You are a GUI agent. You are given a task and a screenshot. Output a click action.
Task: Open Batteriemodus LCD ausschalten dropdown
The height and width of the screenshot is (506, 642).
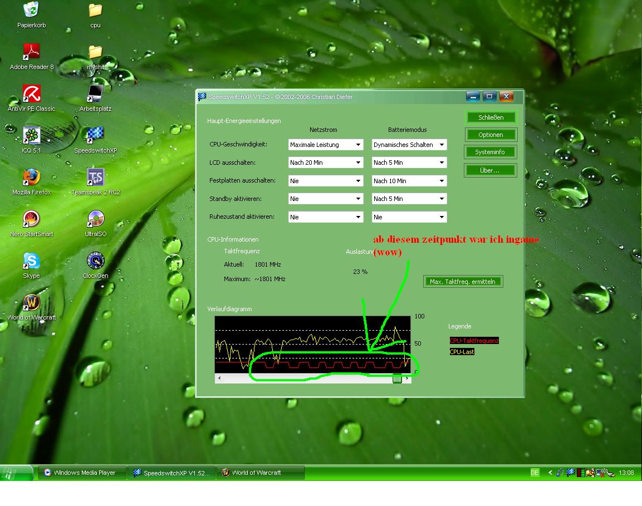pos(409,163)
